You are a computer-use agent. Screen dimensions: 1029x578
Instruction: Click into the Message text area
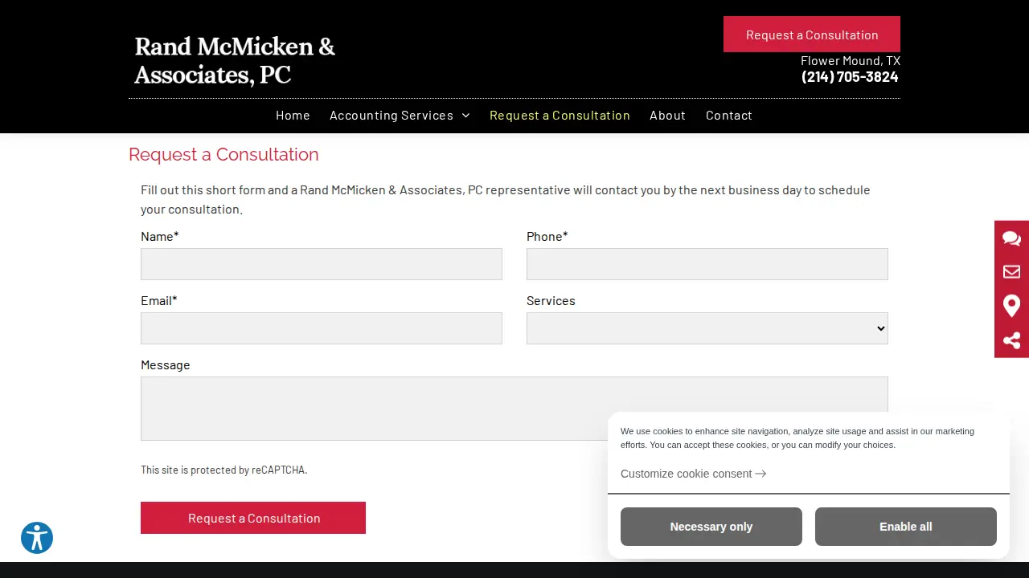[514, 409]
